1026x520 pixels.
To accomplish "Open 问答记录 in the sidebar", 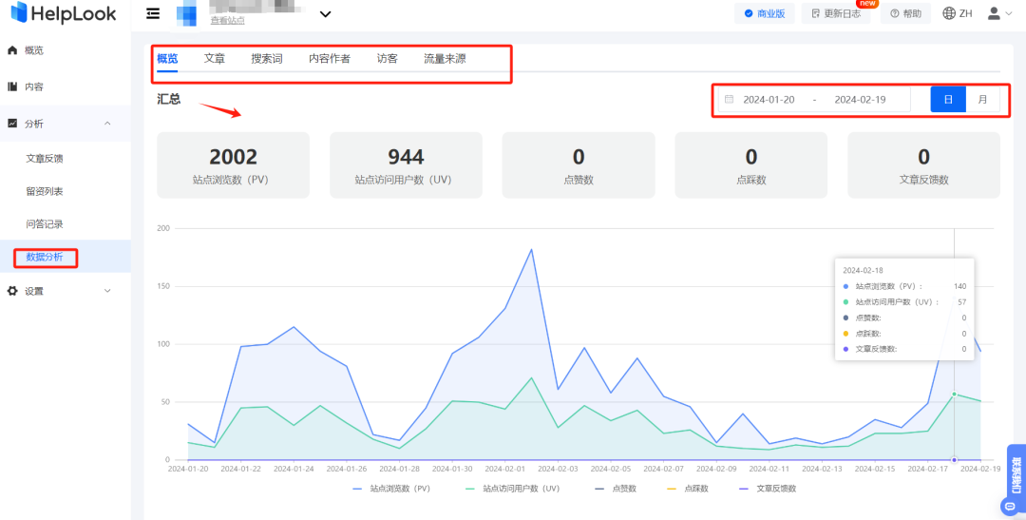I will [x=45, y=224].
